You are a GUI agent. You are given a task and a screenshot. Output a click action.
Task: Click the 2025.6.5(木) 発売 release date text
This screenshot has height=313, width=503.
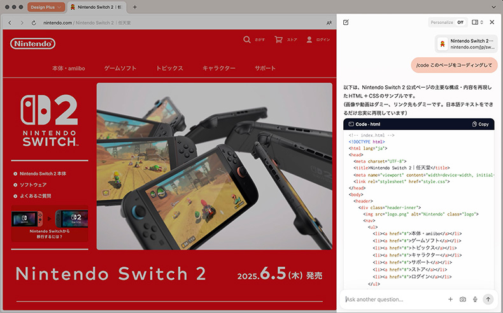(280, 274)
